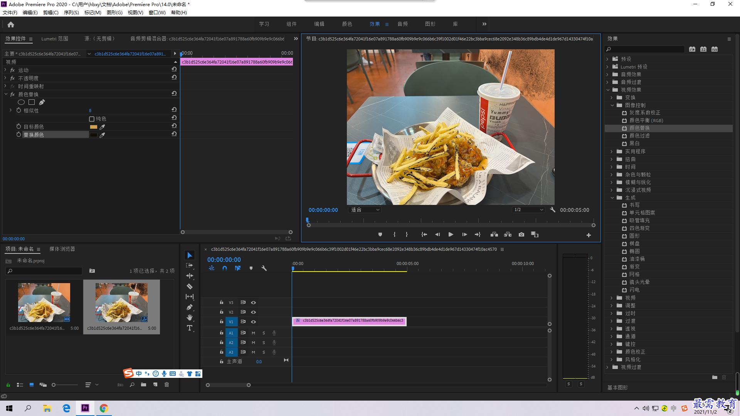Collapse the 生成 folder
This screenshot has height=416, width=740.
point(612,198)
